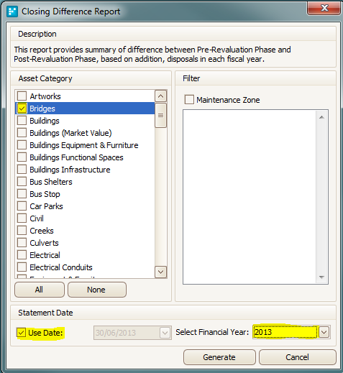
Task: Generate the report
Action: point(219,357)
